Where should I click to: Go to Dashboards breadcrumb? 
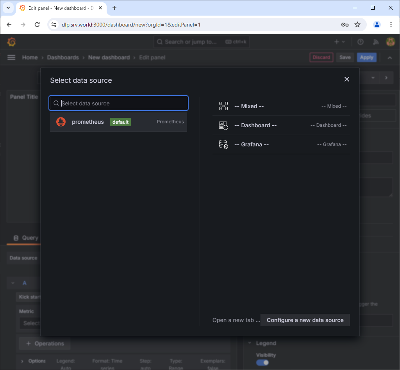pyautogui.click(x=63, y=58)
